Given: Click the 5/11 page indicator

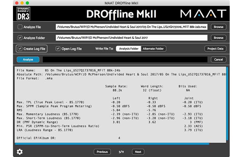Looking at the screenshot, I should tap(121, 152).
